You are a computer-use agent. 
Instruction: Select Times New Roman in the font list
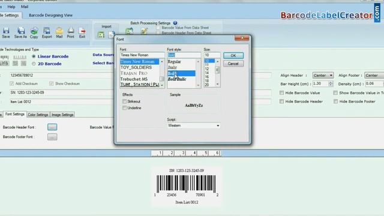tap(140, 61)
